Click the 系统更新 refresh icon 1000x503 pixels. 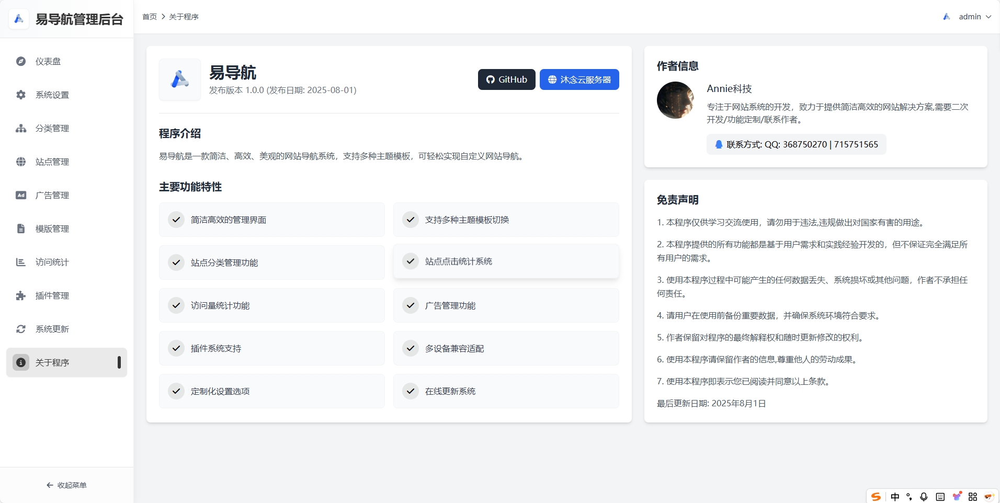pyautogui.click(x=20, y=329)
